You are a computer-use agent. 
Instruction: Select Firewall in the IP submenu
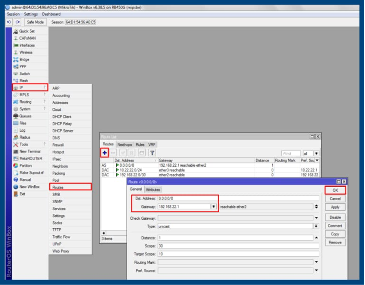70,145
